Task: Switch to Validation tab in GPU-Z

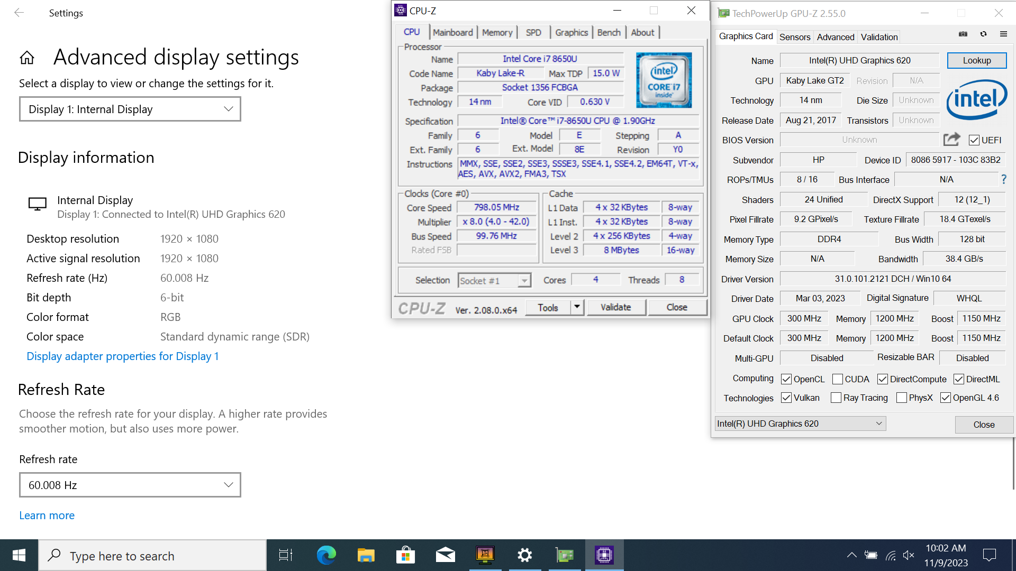Action: click(x=879, y=37)
